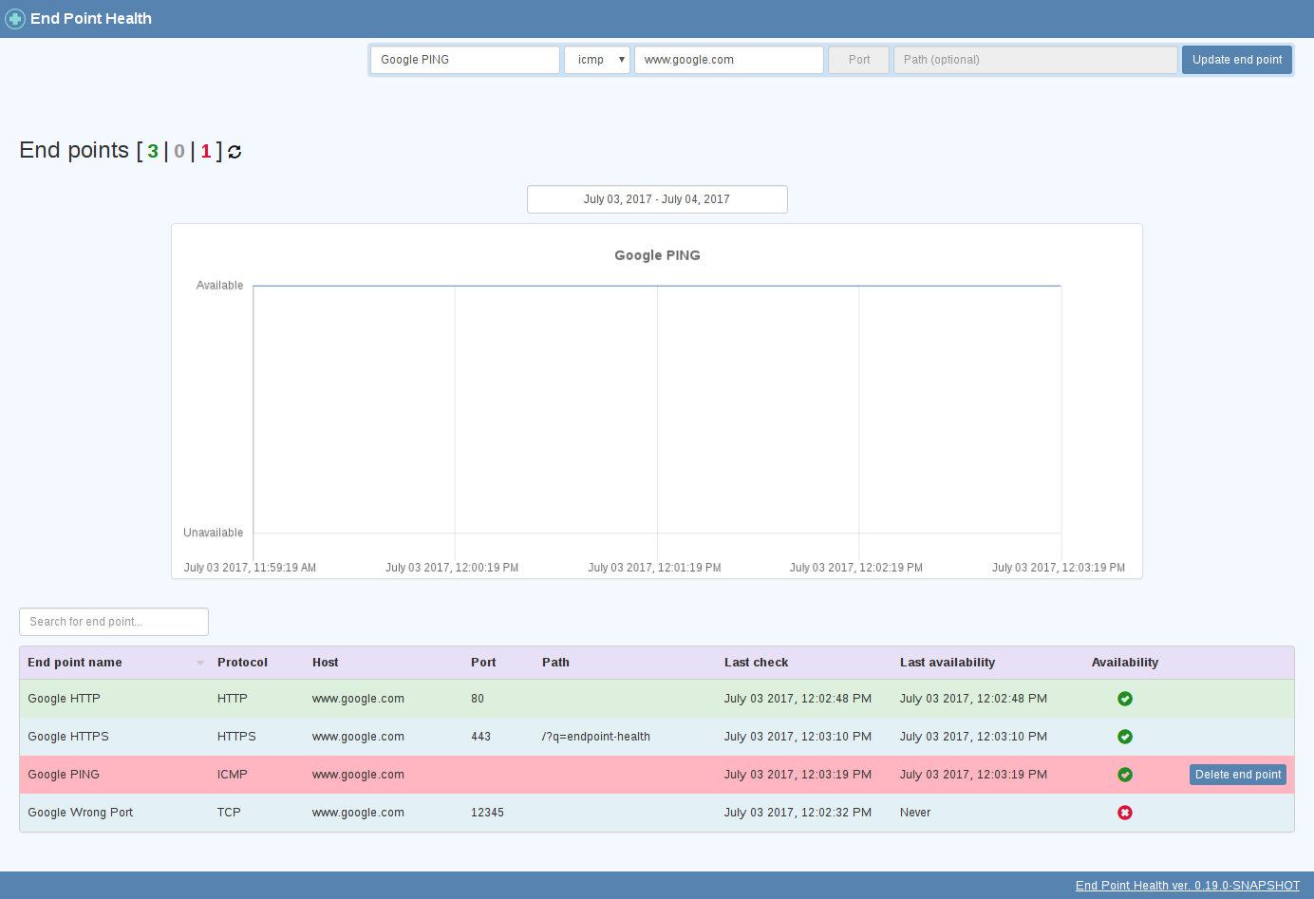Click the red failure icon for Google Wrong Port
Viewport: 1314px width, 899px height.
coord(1125,812)
